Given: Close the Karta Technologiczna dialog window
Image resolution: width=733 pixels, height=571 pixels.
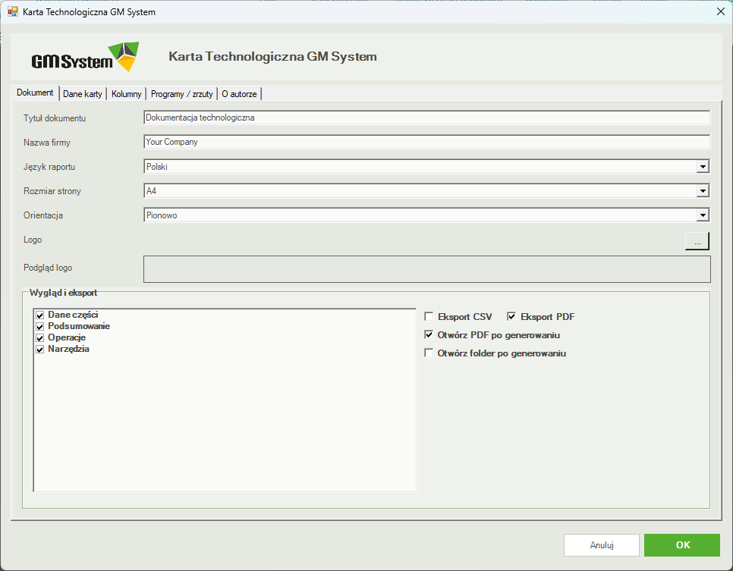Looking at the screenshot, I should point(721,11).
